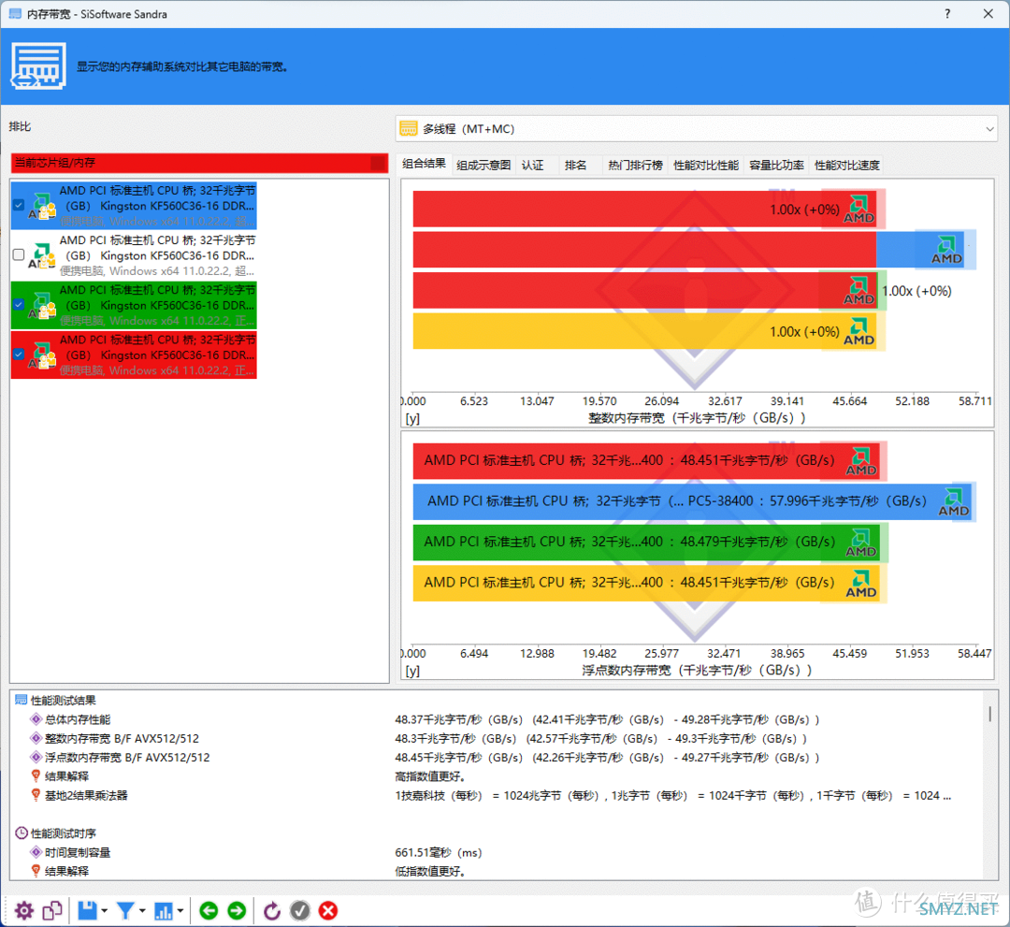Click diamond icon beside 时间复制容量

(x=36, y=852)
